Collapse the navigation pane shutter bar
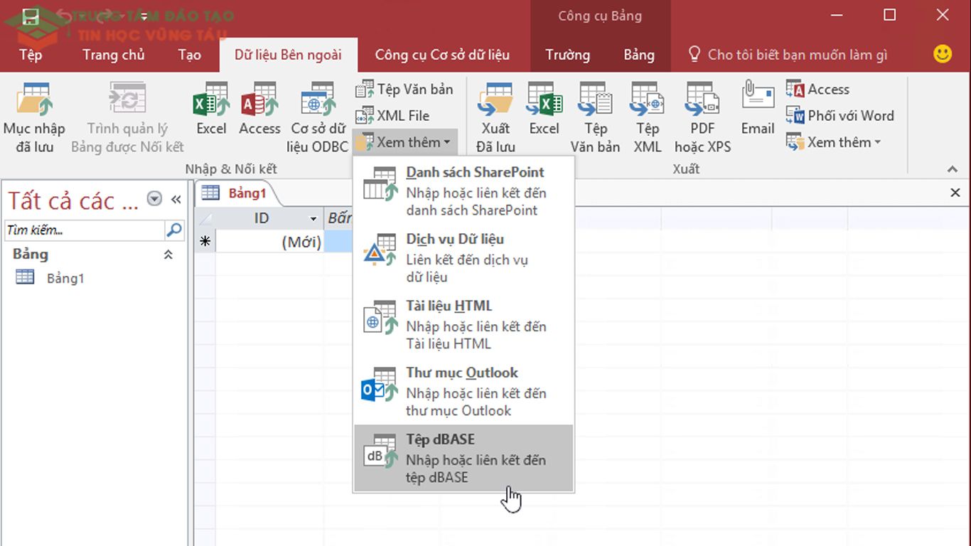This screenshot has width=971, height=546. click(x=176, y=199)
